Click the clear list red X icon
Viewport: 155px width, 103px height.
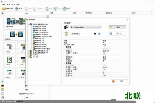(35, 9)
